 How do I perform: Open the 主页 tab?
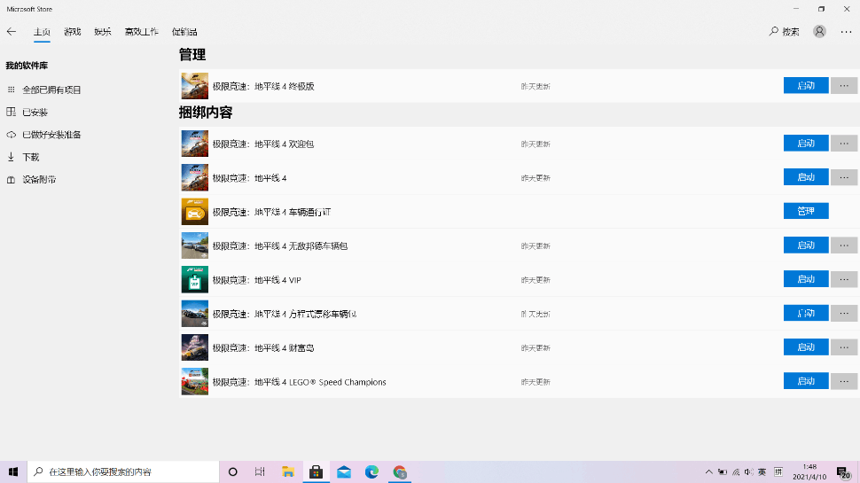tap(42, 32)
